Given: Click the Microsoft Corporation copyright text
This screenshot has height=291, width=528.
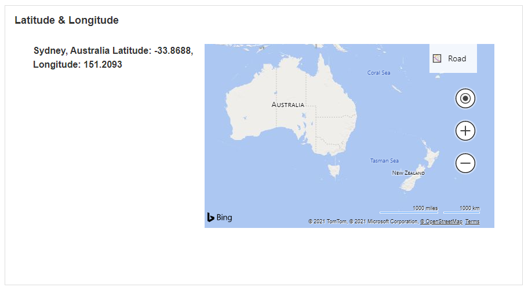Looking at the screenshot, I should [x=383, y=222].
